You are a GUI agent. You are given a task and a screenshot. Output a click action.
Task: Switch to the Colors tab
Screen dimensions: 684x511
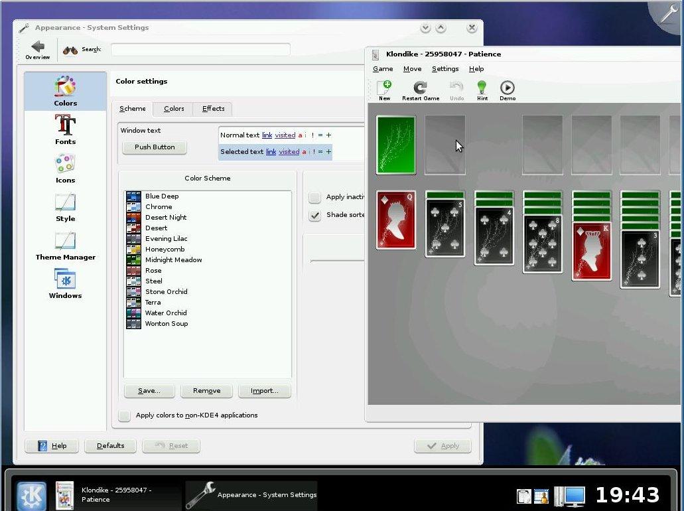(174, 109)
